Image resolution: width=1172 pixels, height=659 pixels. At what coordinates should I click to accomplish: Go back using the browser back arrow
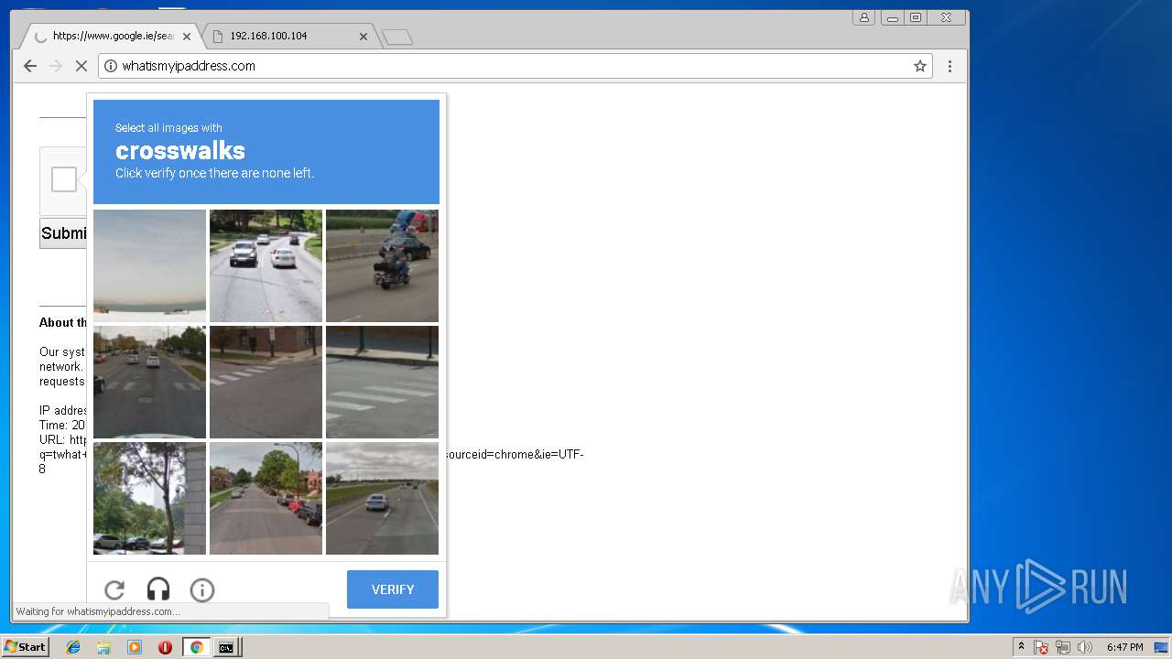click(x=30, y=66)
